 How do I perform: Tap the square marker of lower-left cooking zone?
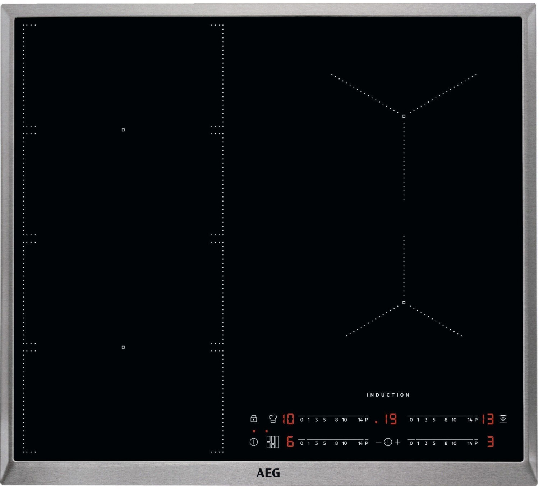(123, 347)
